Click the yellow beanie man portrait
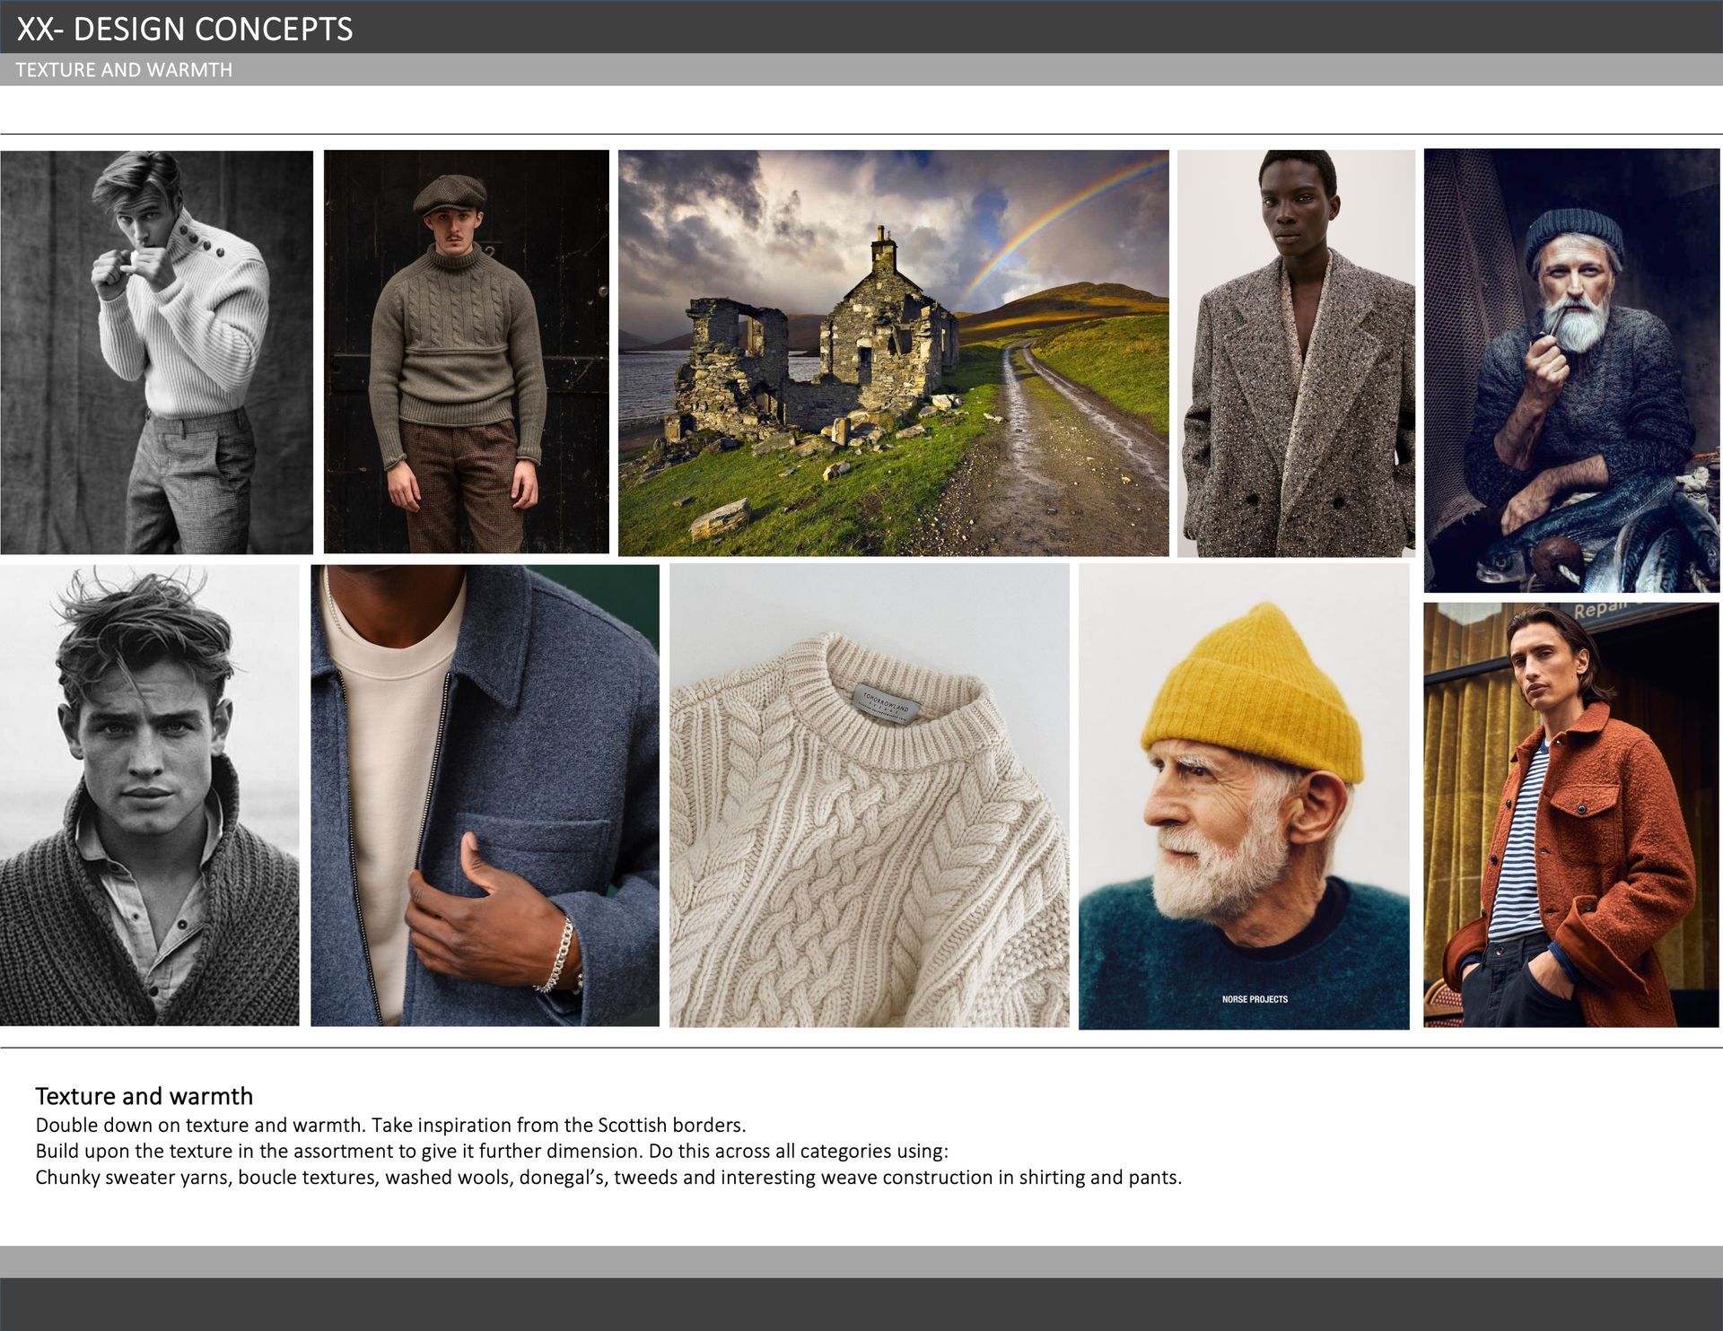 [1244, 796]
